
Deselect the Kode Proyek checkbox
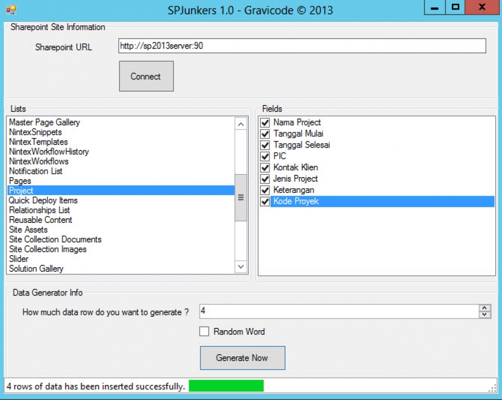click(264, 201)
